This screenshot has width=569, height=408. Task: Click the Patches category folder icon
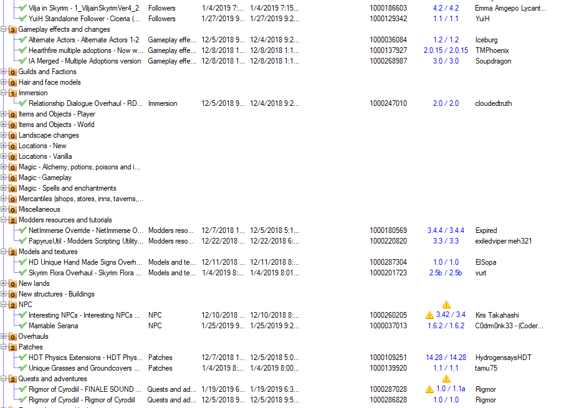pos(12,348)
